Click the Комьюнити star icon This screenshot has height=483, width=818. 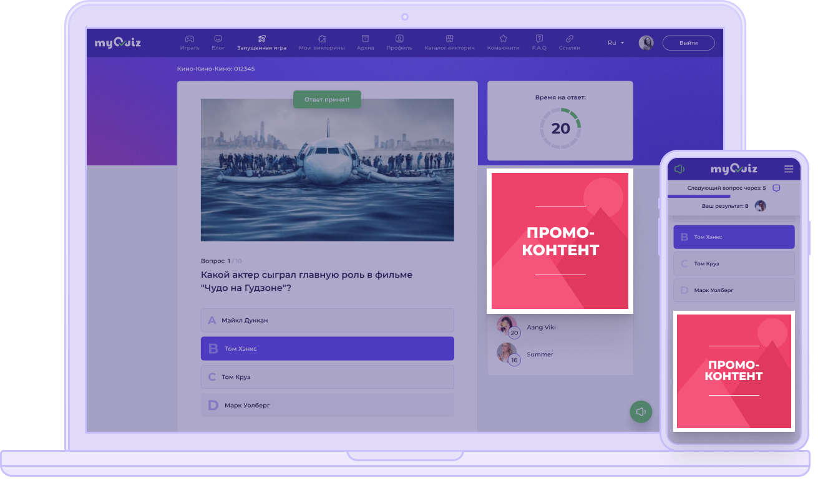[x=503, y=39]
